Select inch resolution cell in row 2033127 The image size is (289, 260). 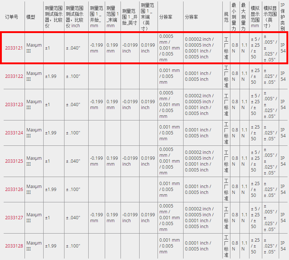[x=199, y=218]
